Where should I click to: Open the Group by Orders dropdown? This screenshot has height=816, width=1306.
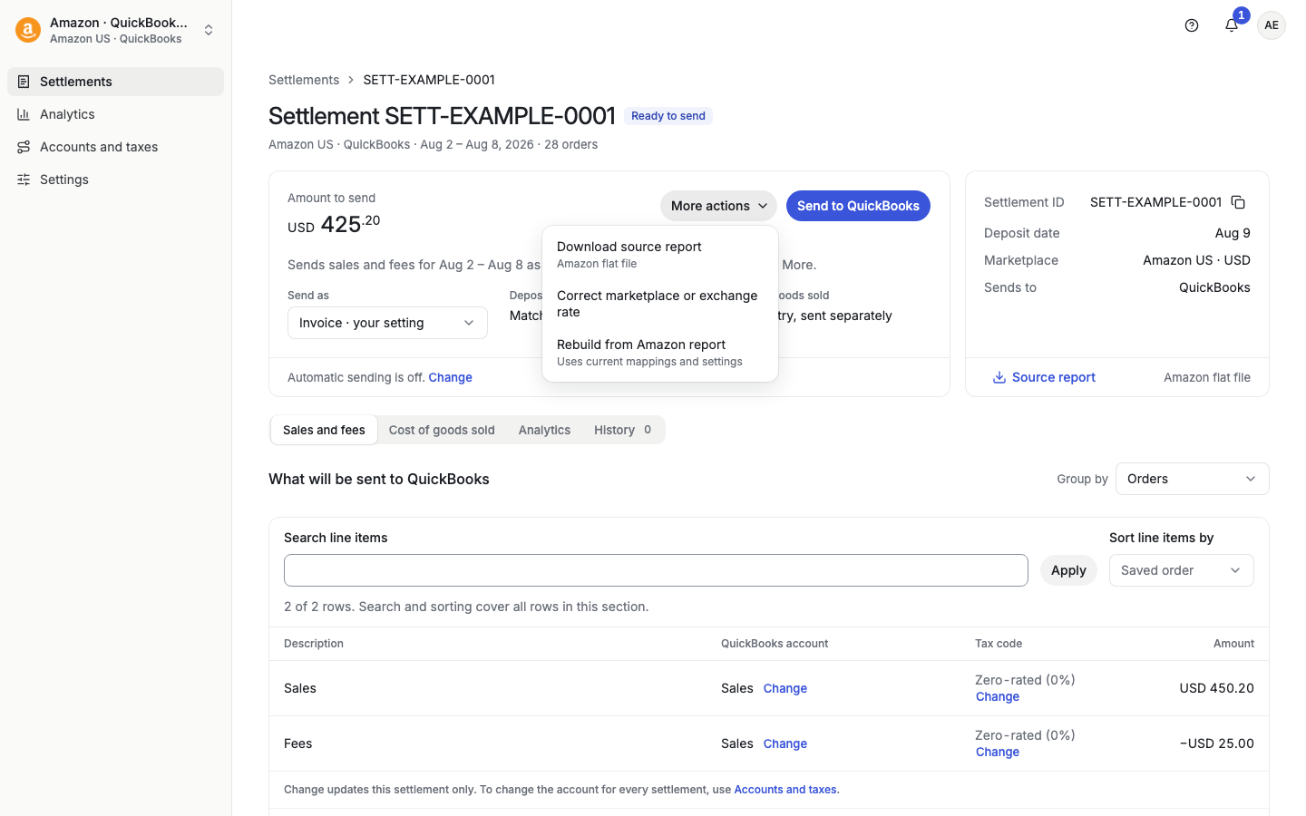click(x=1192, y=479)
